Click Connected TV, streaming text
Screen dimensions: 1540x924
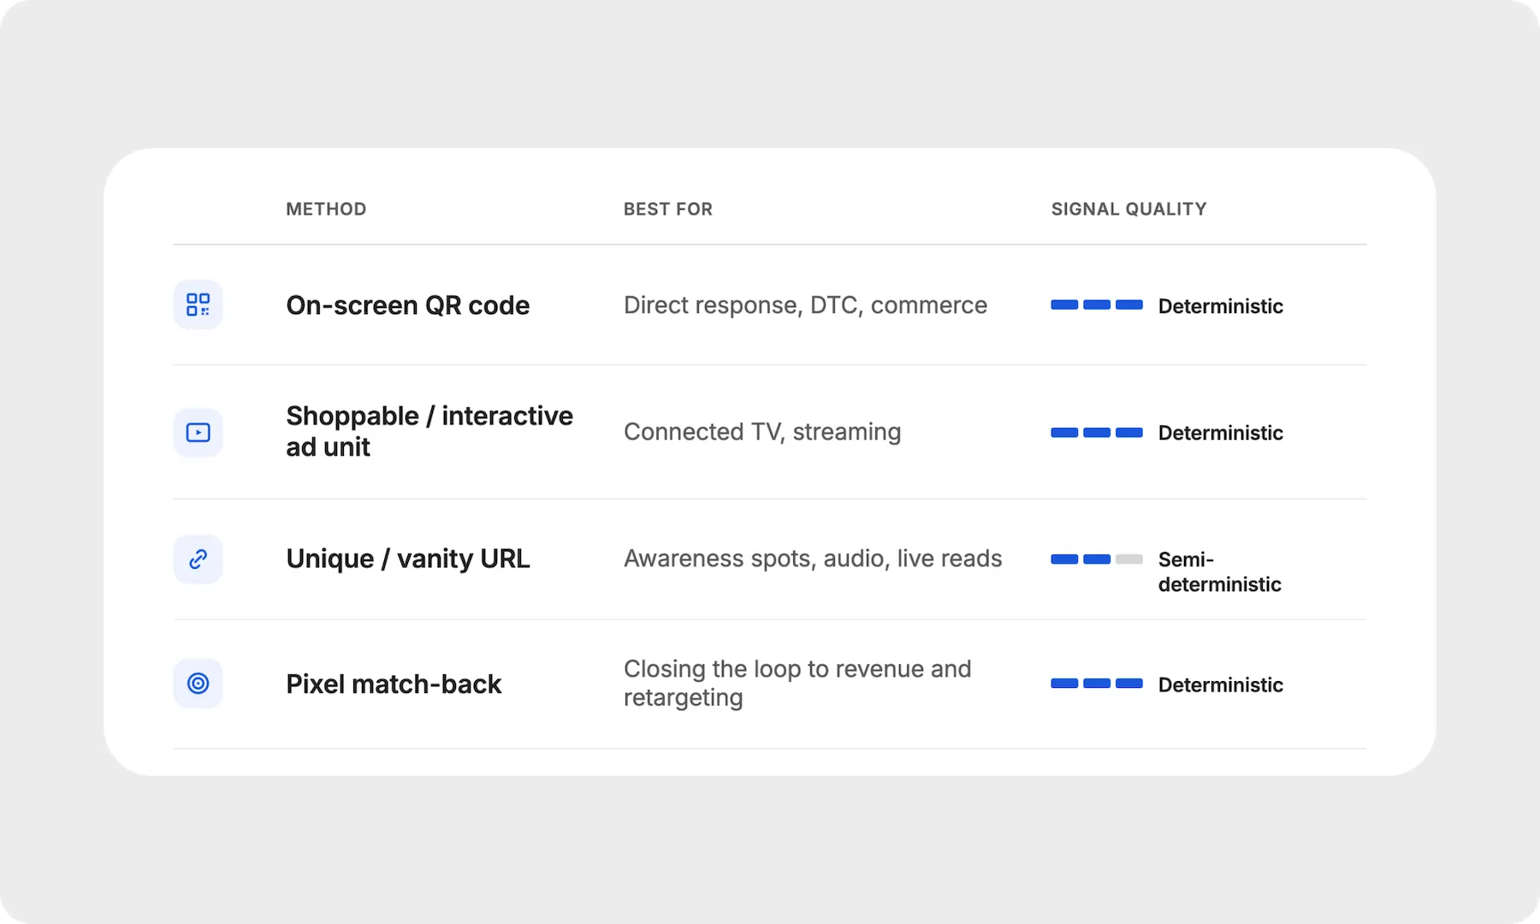762,432
